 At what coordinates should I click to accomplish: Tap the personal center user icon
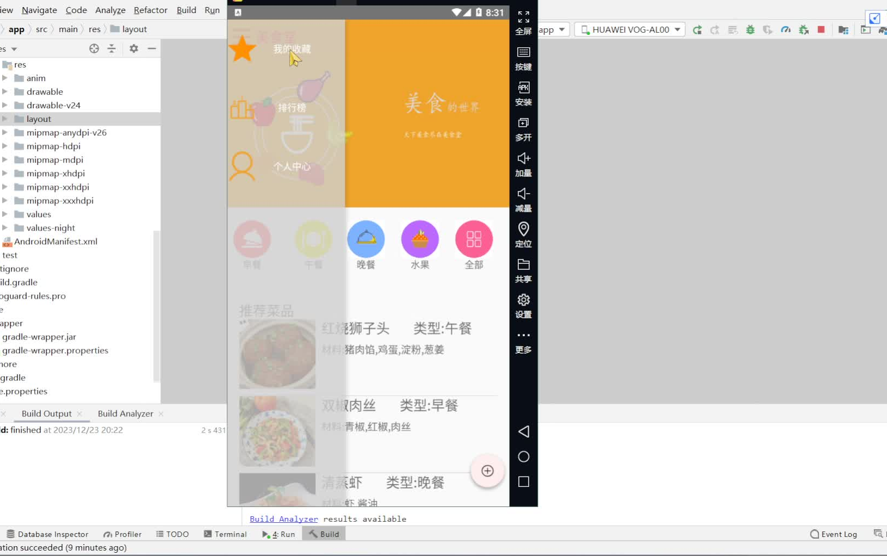[242, 166]
